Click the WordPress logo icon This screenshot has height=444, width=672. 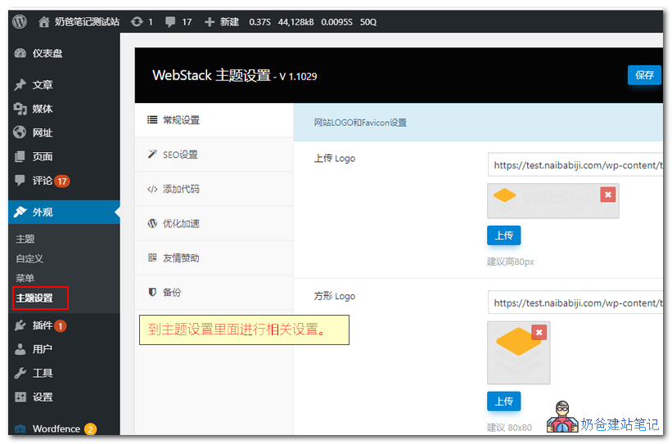coord(20,21)
